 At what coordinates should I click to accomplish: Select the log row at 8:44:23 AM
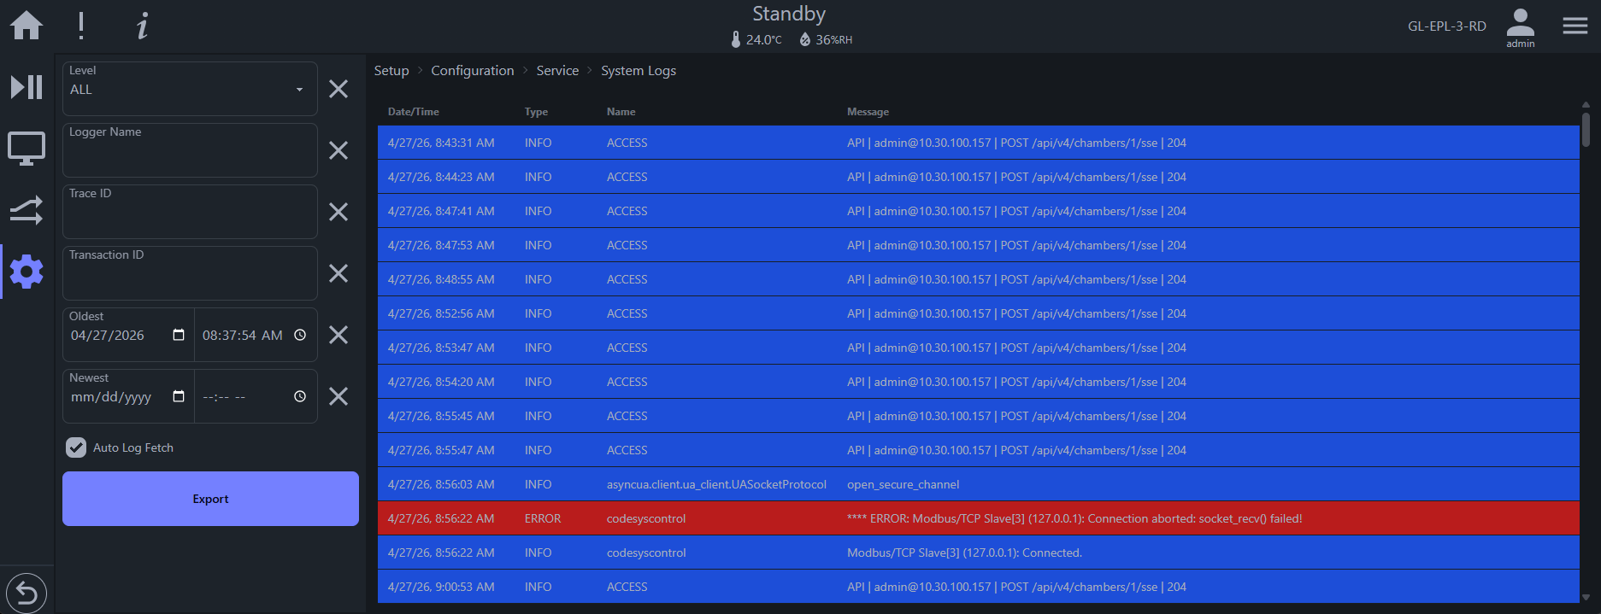click(x=979, y=177)
